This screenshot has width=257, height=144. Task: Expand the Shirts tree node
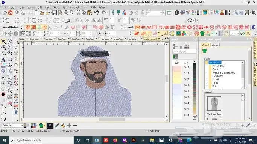pyautogui.click(x=207, y=86)
